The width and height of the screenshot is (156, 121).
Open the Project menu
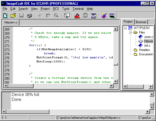click(45, 9)
